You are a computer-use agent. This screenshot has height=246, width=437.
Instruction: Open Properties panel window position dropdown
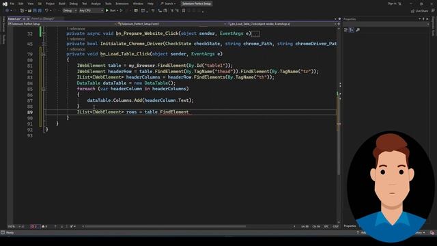419,19
